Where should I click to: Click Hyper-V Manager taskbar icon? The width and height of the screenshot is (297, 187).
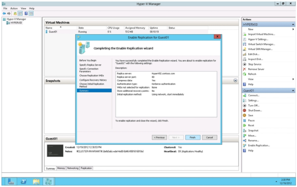coord(48,181)
